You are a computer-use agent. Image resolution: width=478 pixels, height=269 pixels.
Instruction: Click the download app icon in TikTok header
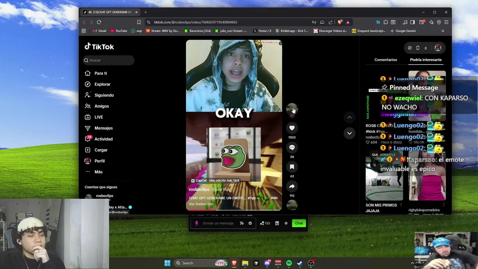pos(425,48)
